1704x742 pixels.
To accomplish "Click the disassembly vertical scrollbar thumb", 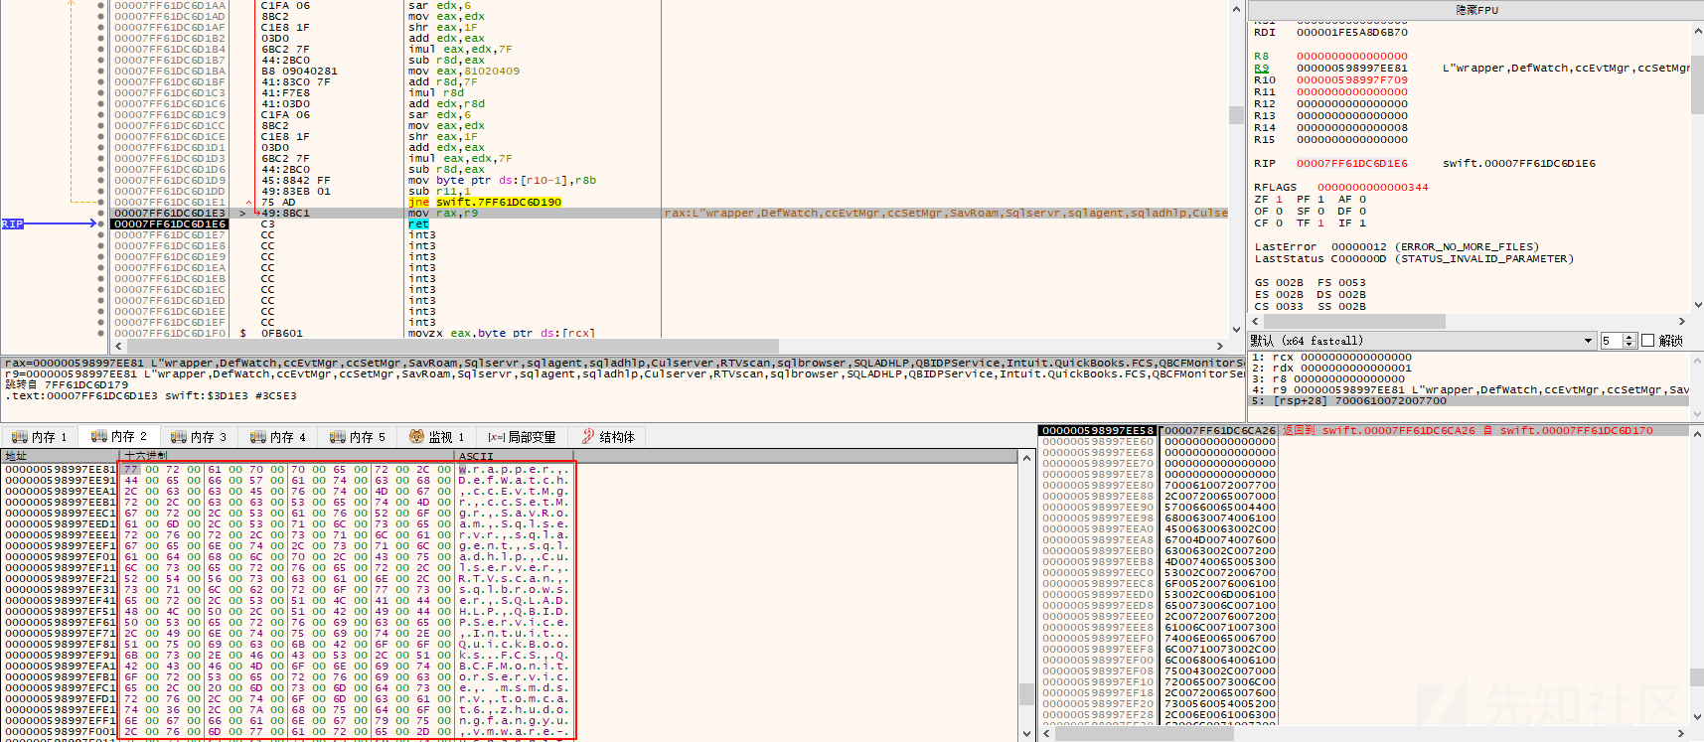I will click(1237, 115).
